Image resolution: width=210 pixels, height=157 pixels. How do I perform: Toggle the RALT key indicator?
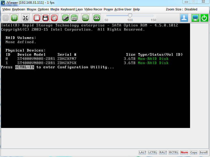coord(163,152)
